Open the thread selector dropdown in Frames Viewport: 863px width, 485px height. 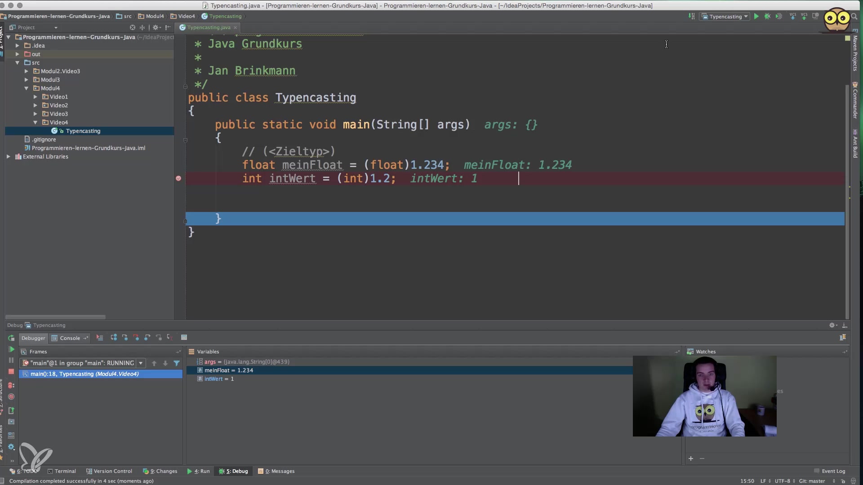pyautogui.click(x=141, y=363)
